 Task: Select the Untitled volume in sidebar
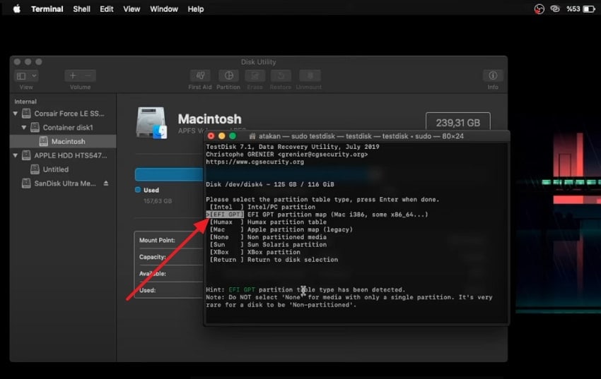[x=56, y=169]
